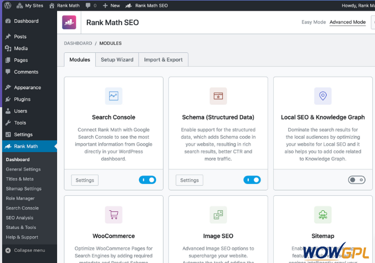Image resolution: width=375 pixels, height=263 pixels.
Task: Open Schema module Settings button
Action: click(190, 180)
